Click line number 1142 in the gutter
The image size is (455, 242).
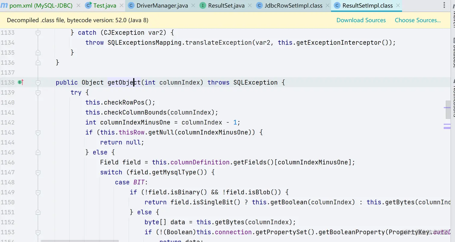8,122
